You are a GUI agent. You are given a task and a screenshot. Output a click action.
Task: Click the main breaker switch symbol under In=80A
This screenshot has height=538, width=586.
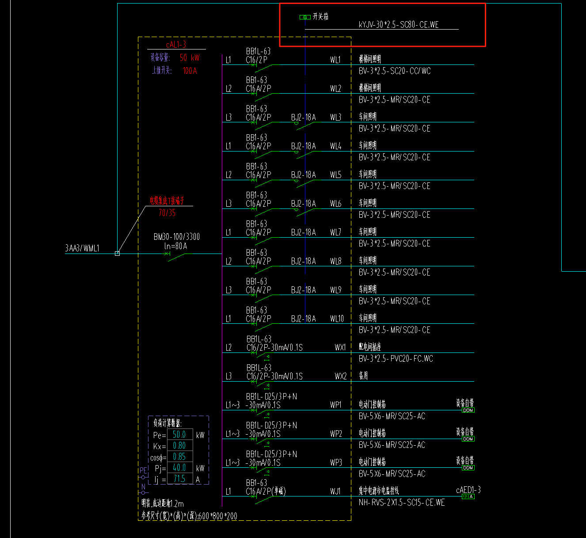[177, 256]
